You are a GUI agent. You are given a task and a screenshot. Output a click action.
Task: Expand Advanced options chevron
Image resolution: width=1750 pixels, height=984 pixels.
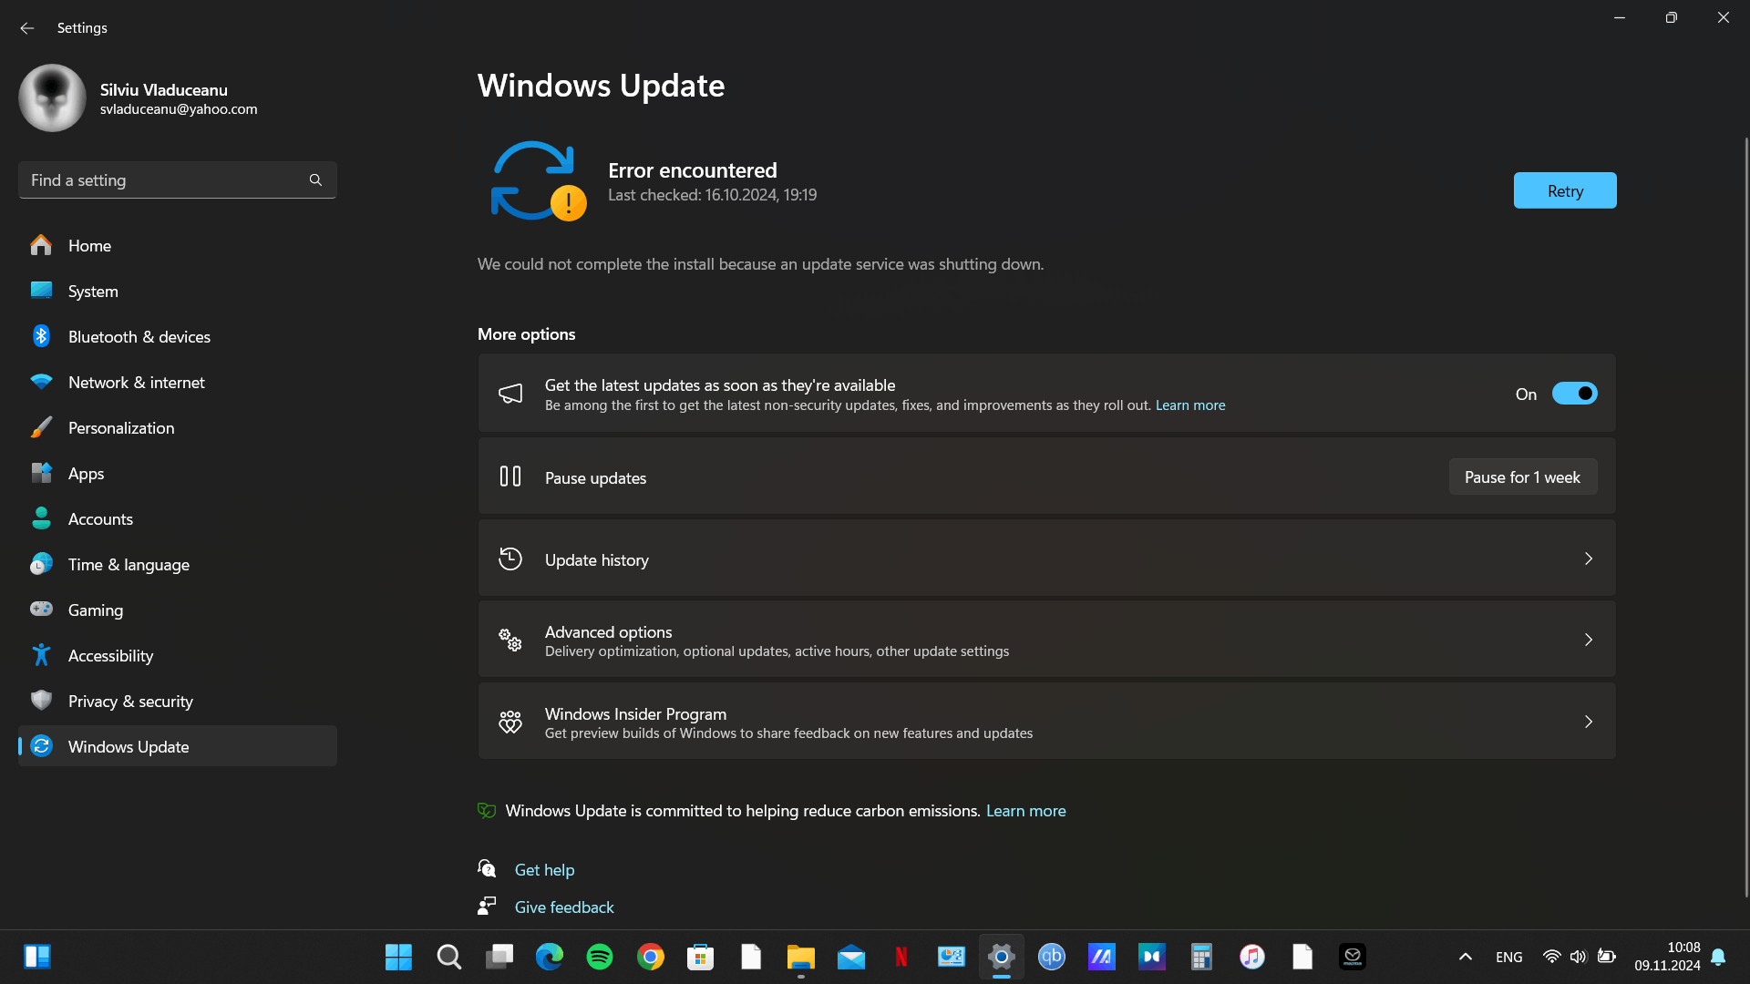pos(1588,640)
